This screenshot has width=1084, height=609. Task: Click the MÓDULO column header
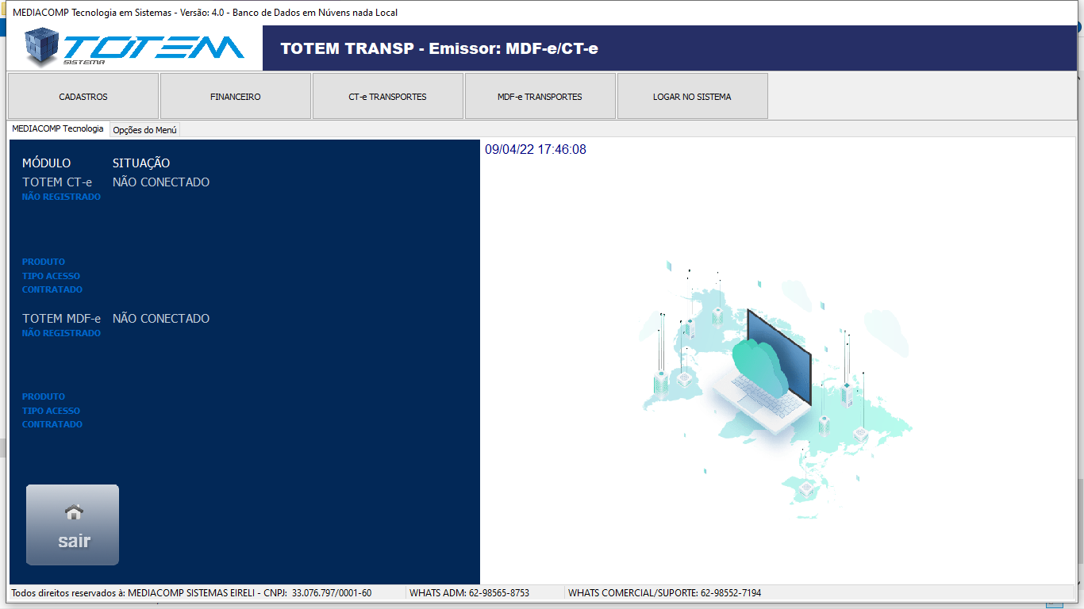tap(47, 163)
